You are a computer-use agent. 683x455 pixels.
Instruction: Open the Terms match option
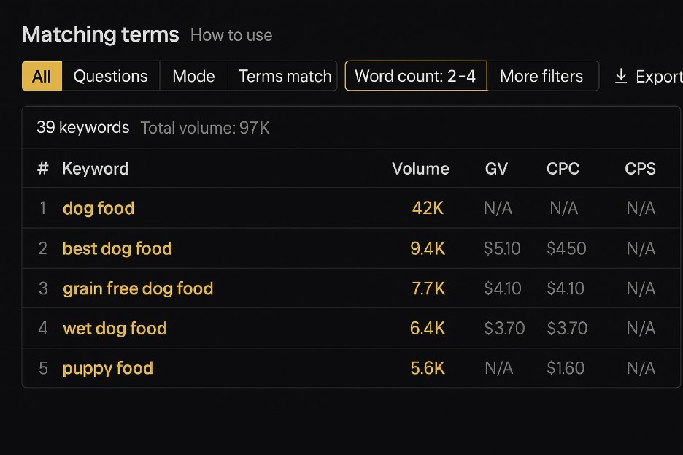285,76
